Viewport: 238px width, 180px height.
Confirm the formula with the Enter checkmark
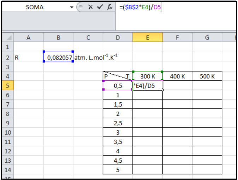[100, 7]
